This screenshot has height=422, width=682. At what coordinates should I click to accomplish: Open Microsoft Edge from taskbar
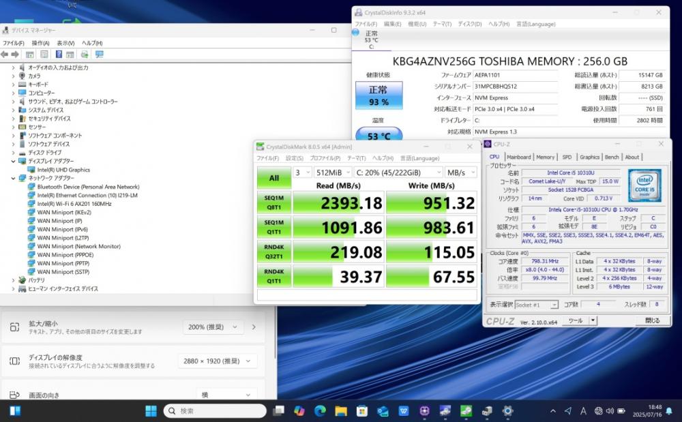coord(320,410)
